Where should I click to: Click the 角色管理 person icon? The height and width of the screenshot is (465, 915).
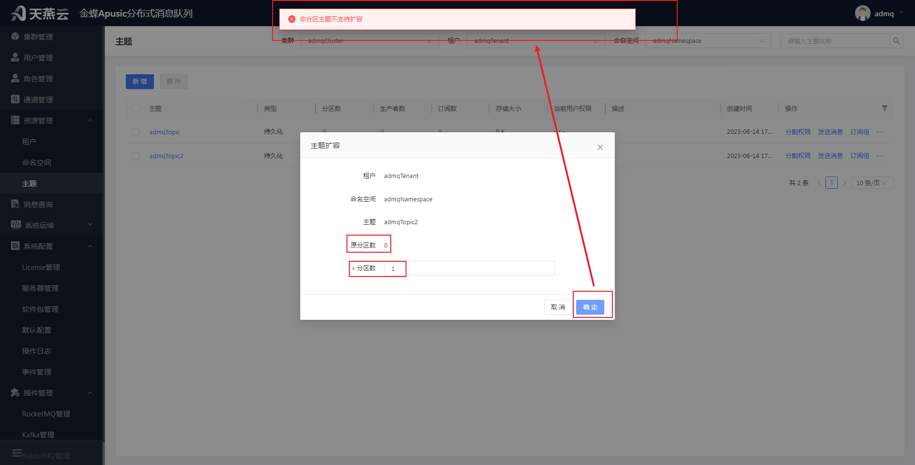pyautogui.click(x=15, y=79)
